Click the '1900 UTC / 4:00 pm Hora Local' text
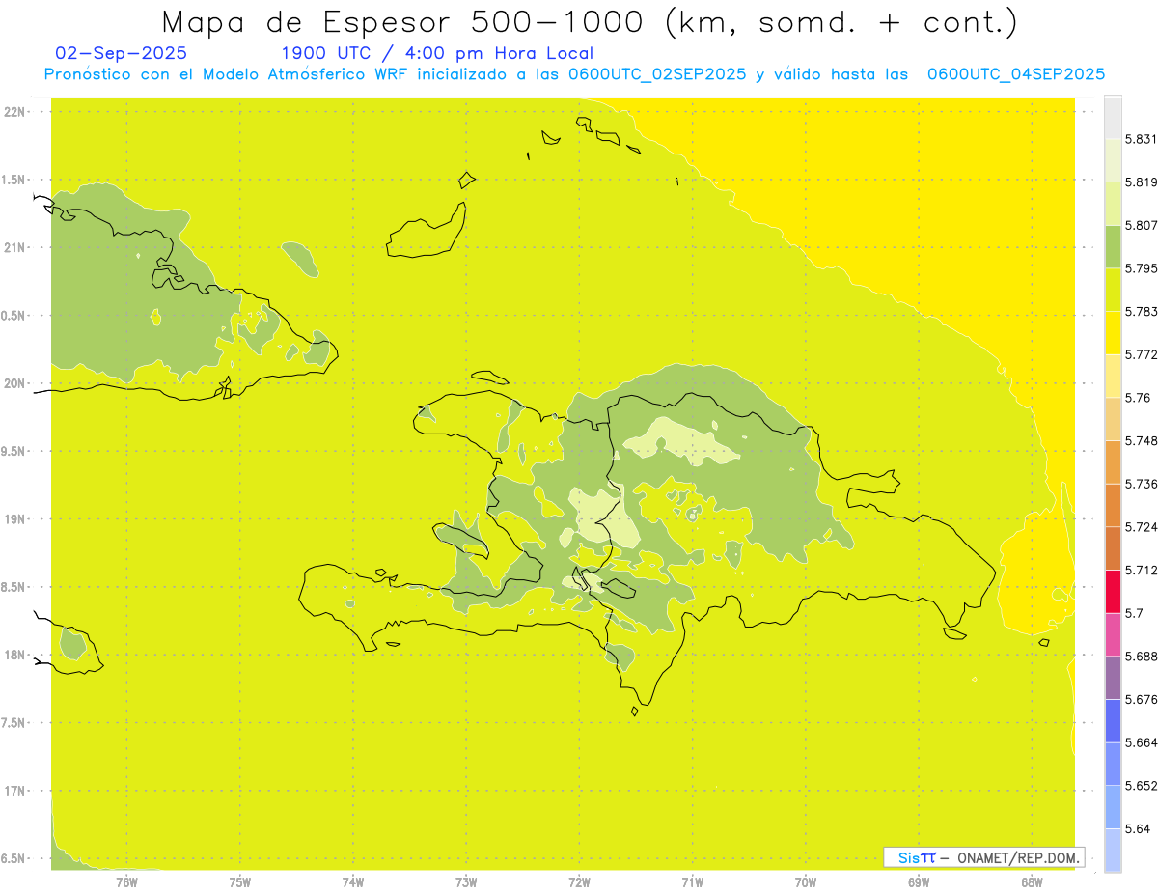 point(436,53)
